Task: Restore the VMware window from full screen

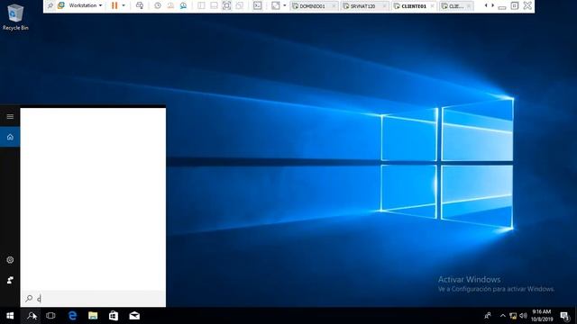Action: (x=515, y=5)
